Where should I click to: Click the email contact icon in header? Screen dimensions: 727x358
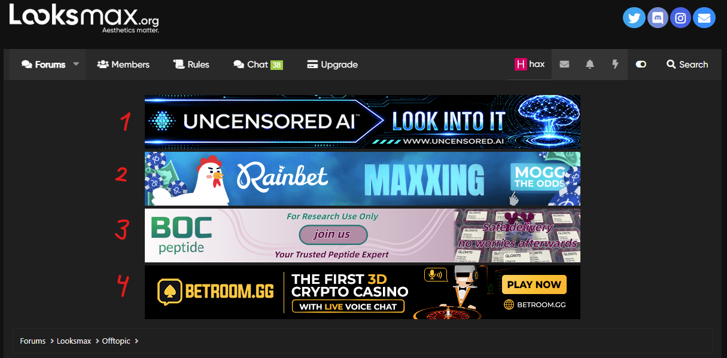tap(704, 18)
